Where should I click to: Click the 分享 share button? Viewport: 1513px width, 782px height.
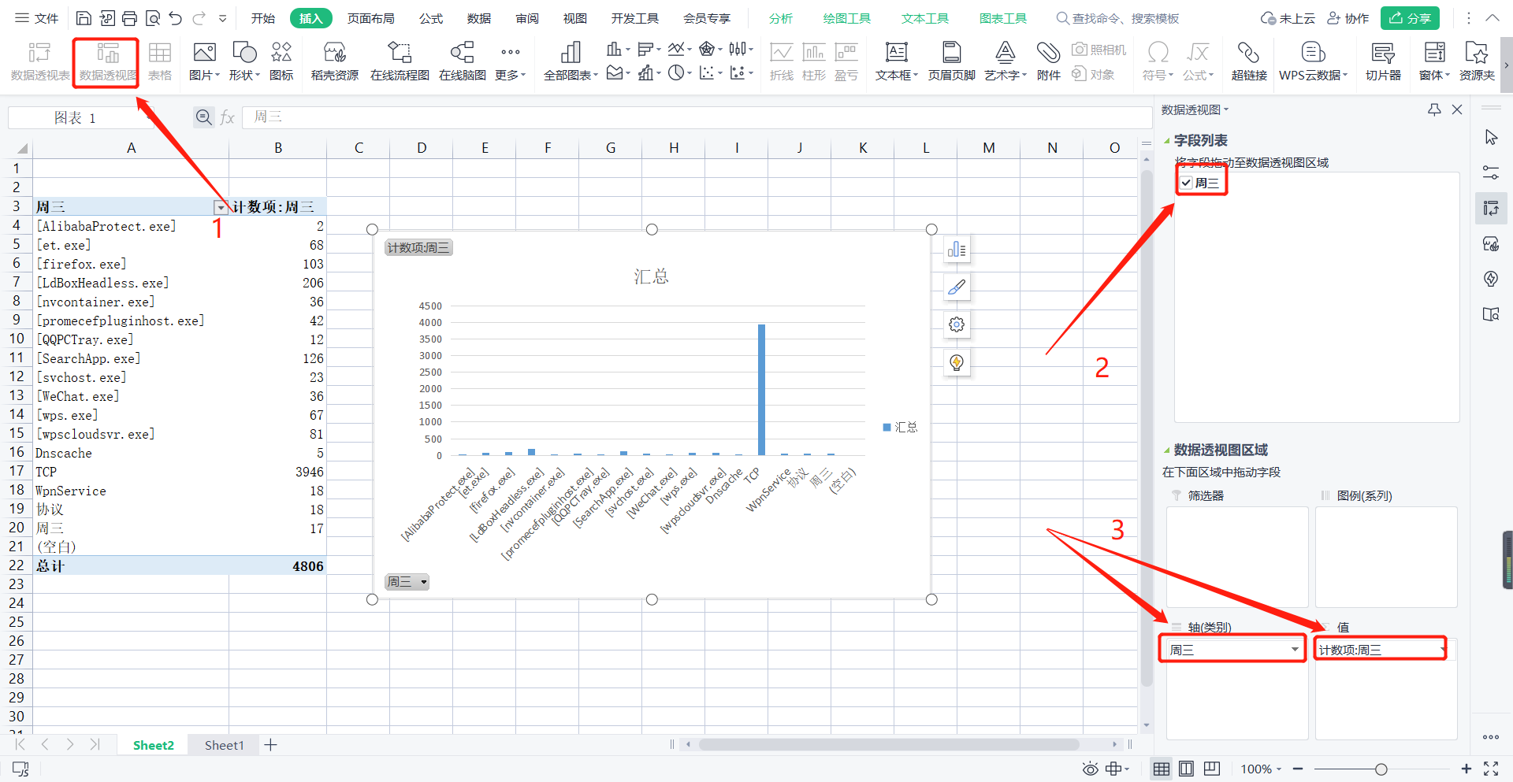(x=1410, y=18)
